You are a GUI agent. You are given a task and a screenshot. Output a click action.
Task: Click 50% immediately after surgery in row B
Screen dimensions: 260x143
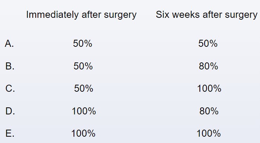pos(83,66)
